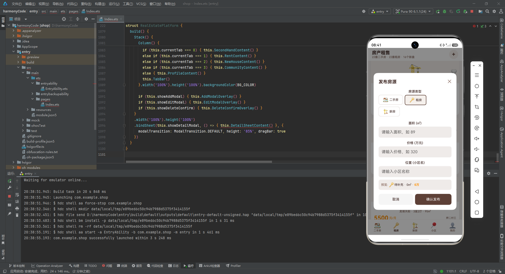
Task: Tap the emulator Recents square button
Action: 477,213
